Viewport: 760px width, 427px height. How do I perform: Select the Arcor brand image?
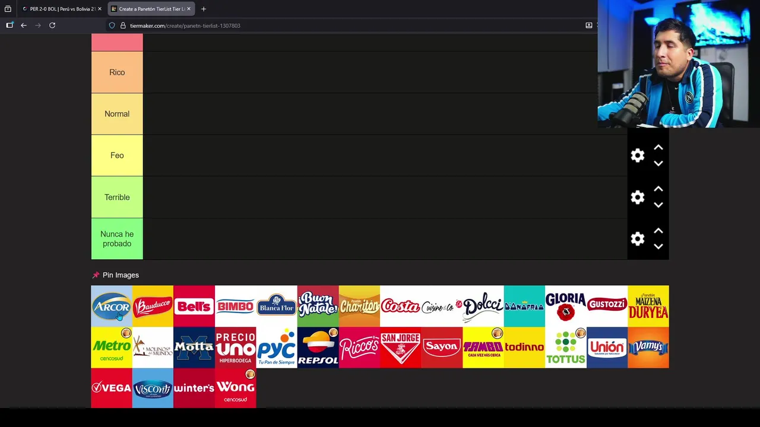pyautogui.click(x=112, y=306)
